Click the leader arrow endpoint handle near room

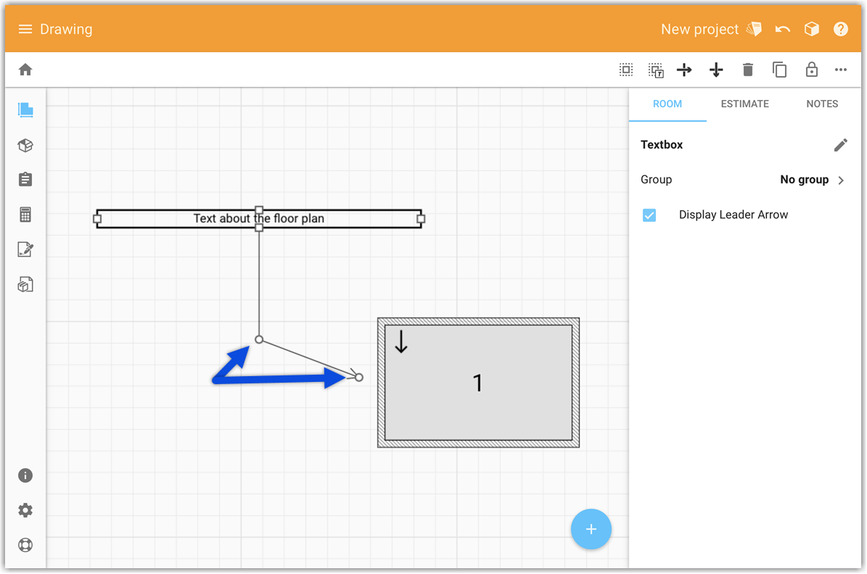click(x=359, y=378)
